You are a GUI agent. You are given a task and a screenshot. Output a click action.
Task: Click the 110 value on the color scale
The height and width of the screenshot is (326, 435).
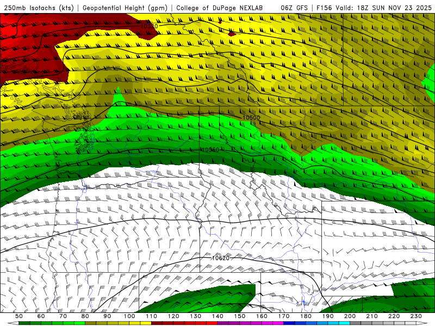[x=152, y=316]
